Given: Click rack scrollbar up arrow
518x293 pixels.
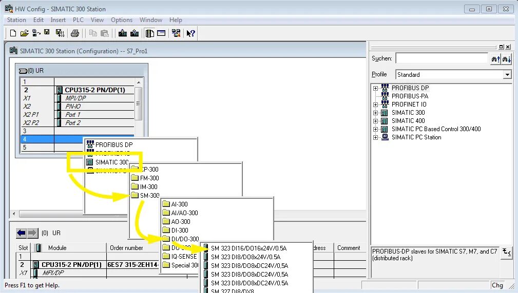Looking at the screenshot, I should click(139, 82).
